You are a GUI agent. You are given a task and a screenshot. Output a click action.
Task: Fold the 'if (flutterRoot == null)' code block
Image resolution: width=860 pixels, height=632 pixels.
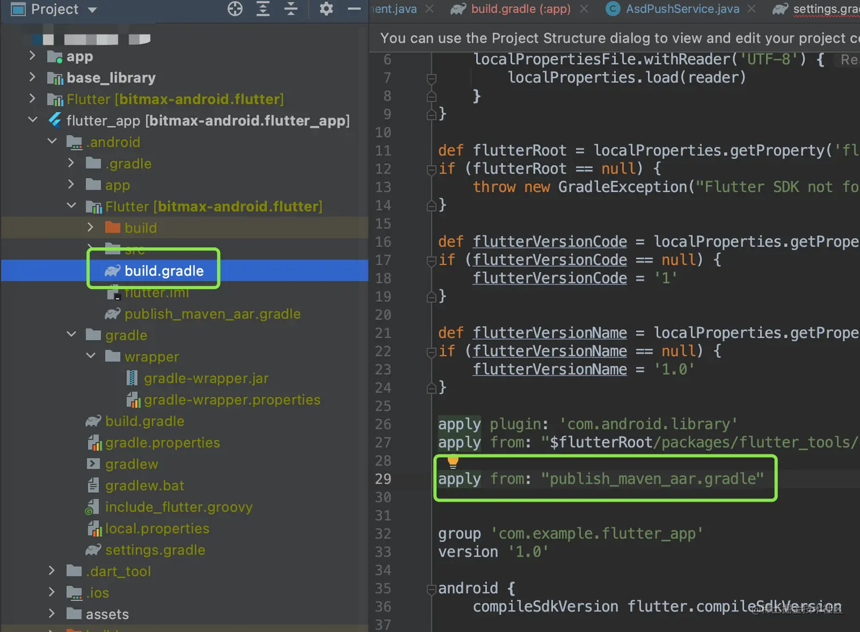click(x=432, y=169)
